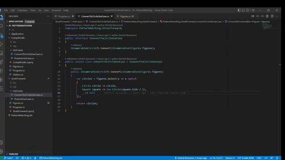
Task: Open Visitors.cs in CompileSafe
Action: (28, 75)
